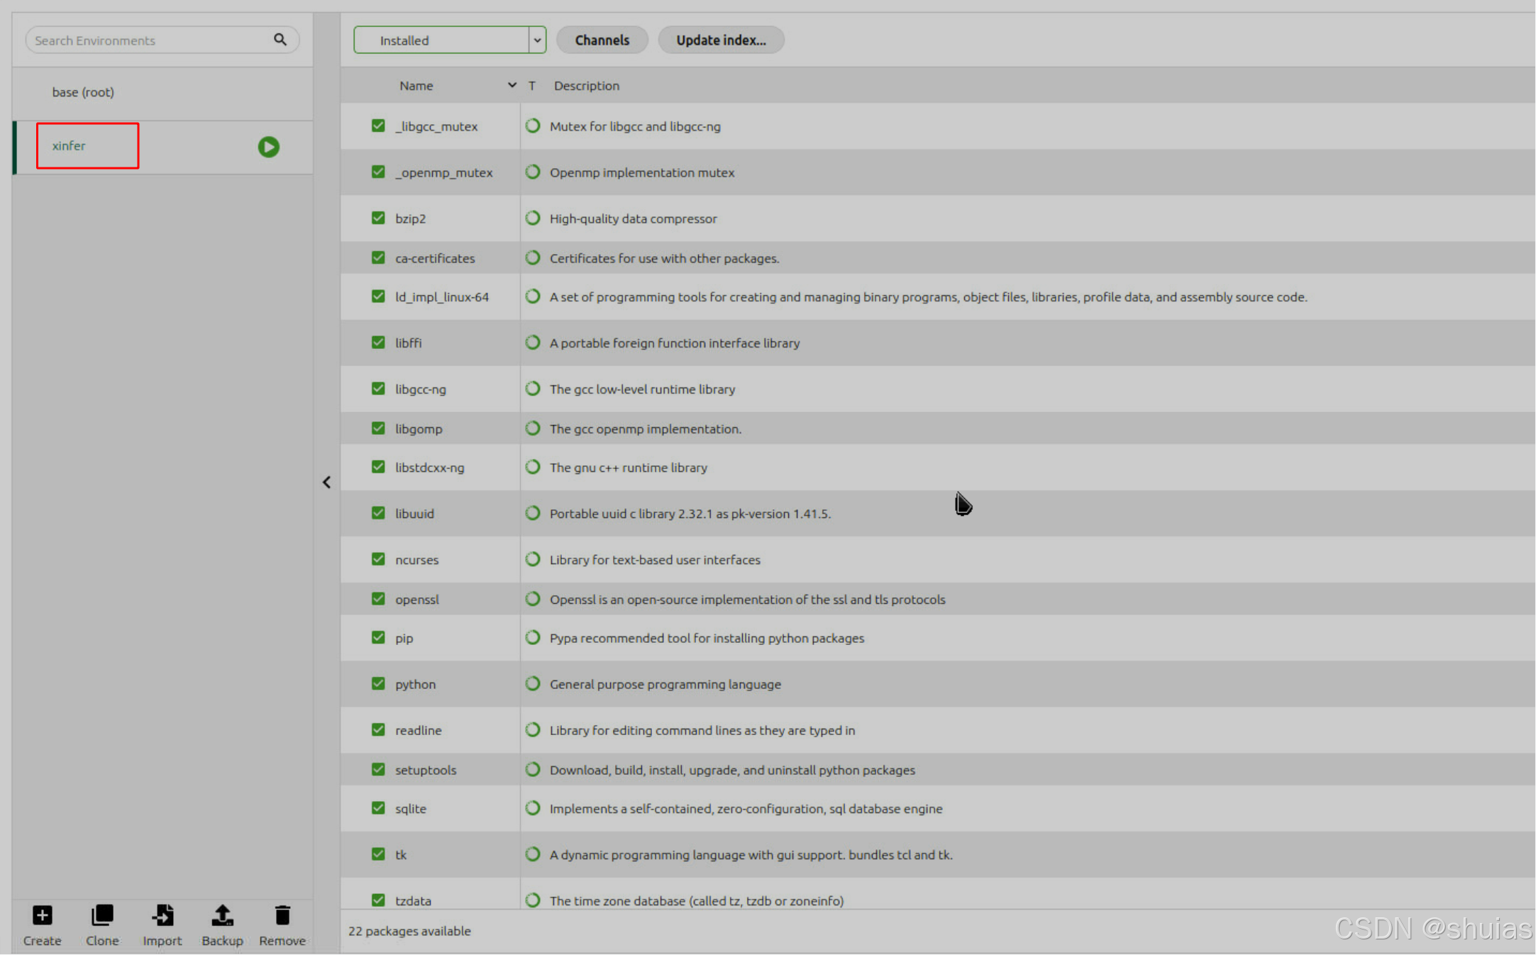This screenshot has width=1536, height=955.
Task: Click the search magnifier icon
Action: (x=280, y=40)
